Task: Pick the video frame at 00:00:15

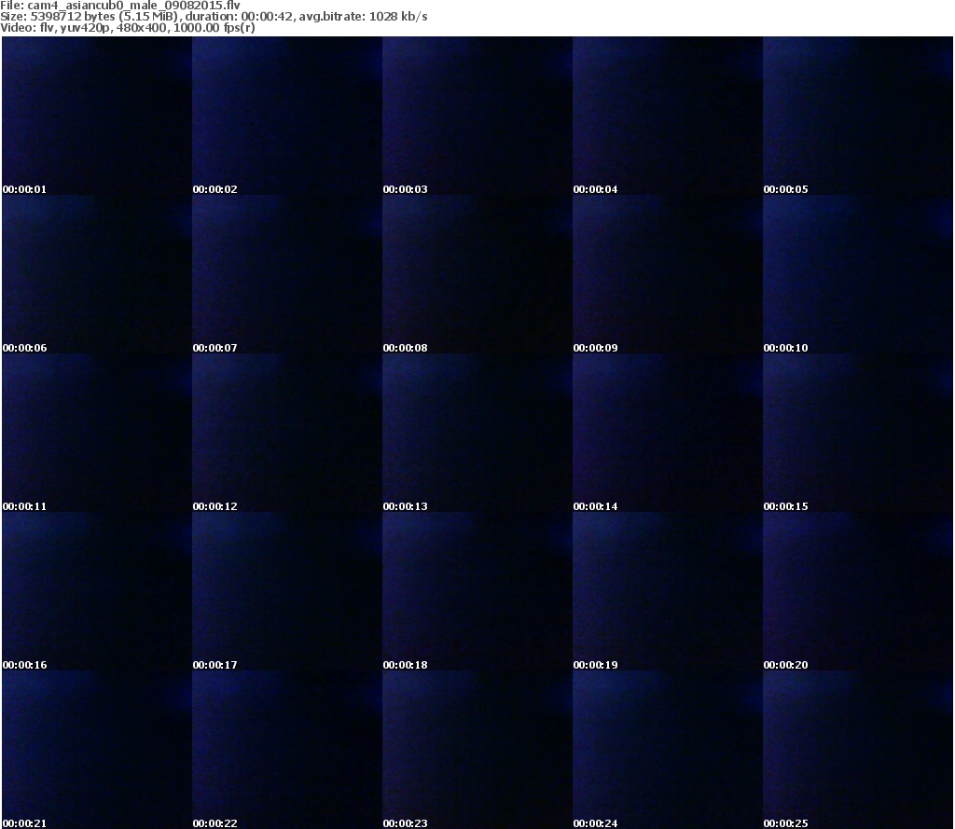Action: [x=858, y=433]
